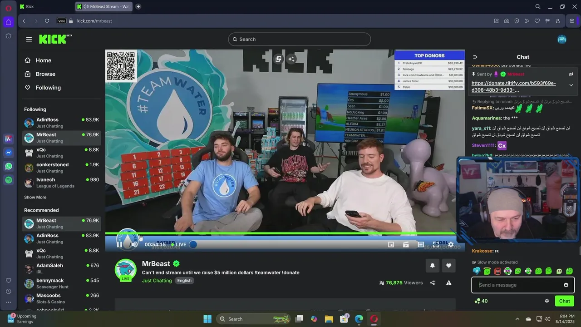The height and width of the screenshot is (327, 581).
Task: Open Opera sidebar Messenger icon
Action: [x=9, y=153]
